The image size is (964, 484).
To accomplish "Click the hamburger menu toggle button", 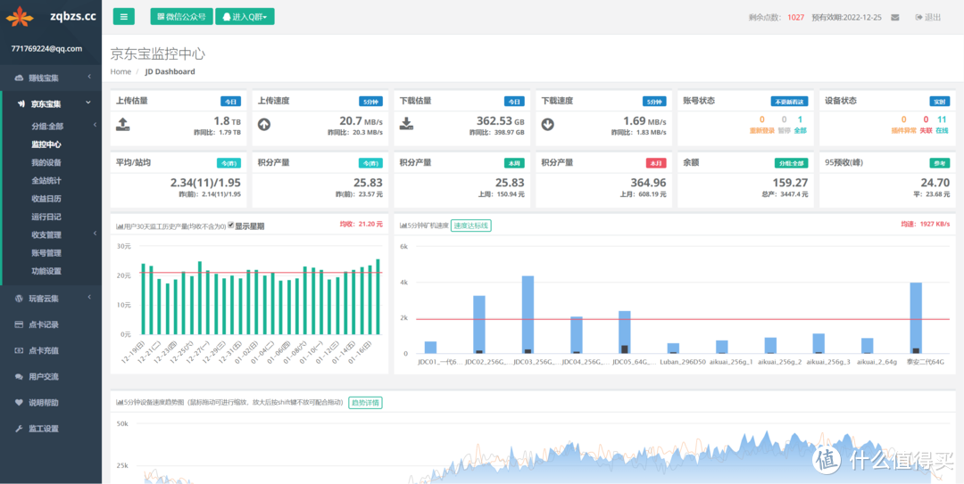I will tap(123, 16).
